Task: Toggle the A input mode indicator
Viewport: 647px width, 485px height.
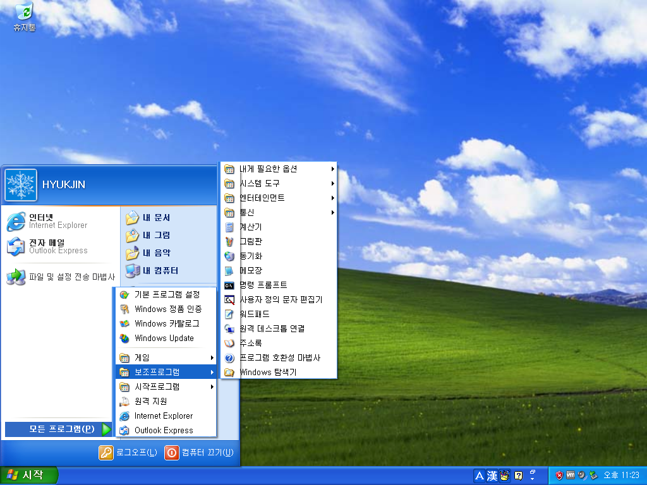Action: coord(480,476)
